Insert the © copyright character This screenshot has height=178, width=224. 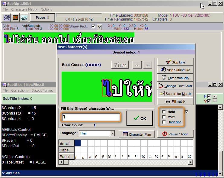[x=190, y=157]
